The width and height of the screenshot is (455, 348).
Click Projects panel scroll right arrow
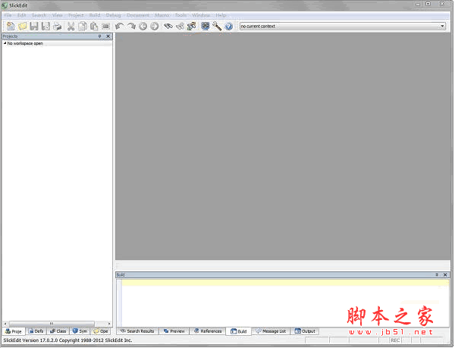click(108, 323)
